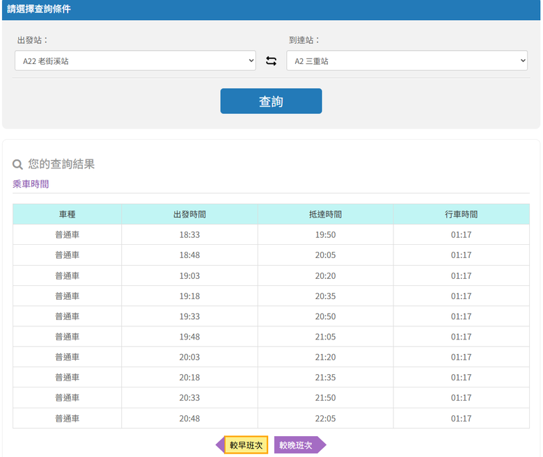
Task: Click arrival time 20:20
Action: click(x=325, y=276)
